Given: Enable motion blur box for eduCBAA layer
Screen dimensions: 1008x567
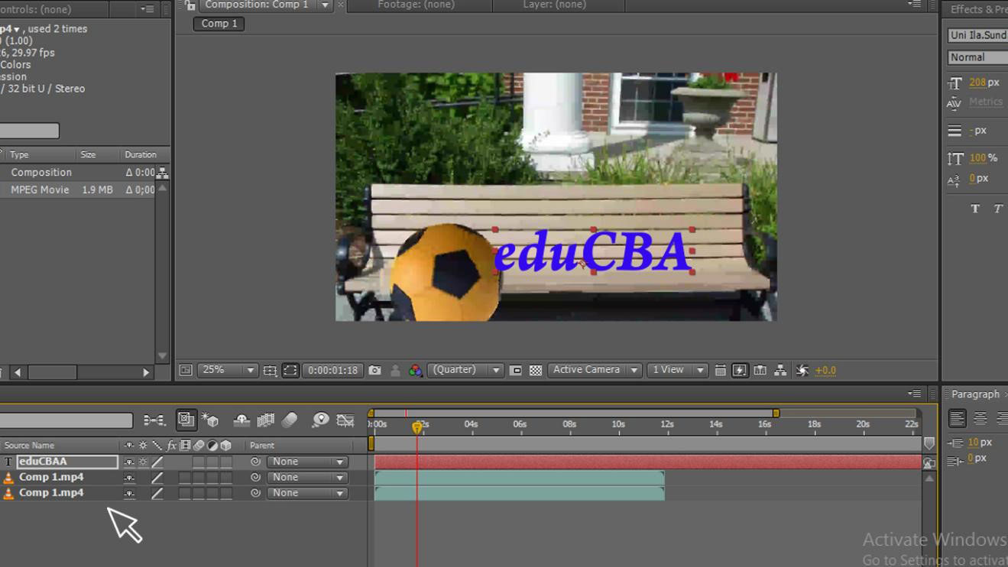Looking at the screenshot, I should pos(199,462).
